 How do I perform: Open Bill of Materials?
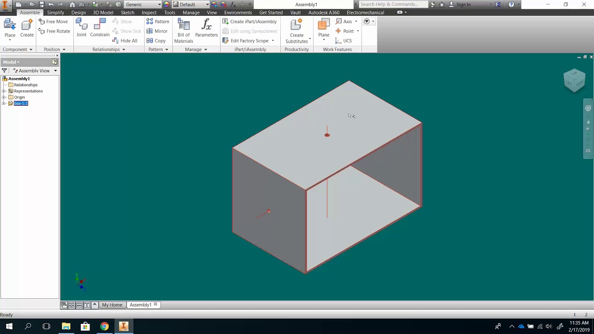[x=183, y=31]
